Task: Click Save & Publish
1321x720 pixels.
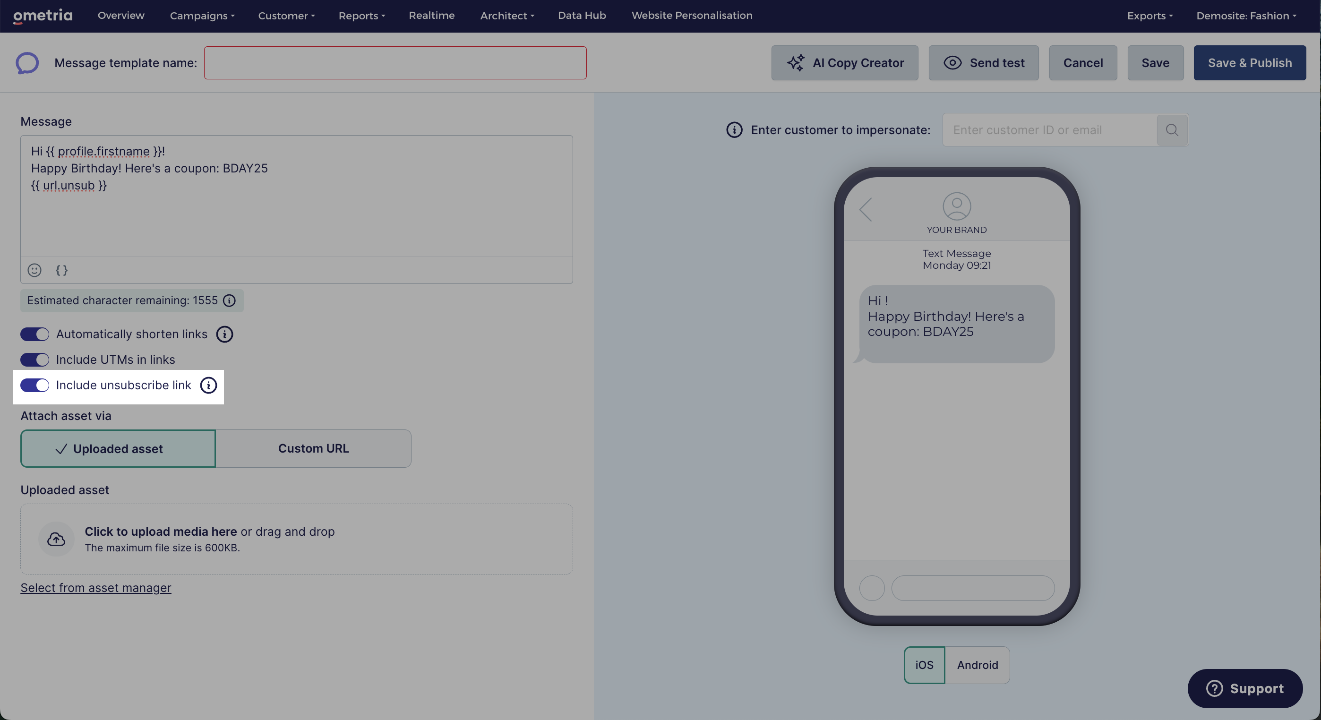Action: tap(1249, 63)
